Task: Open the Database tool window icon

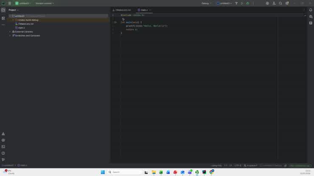Action: point(311,23)
